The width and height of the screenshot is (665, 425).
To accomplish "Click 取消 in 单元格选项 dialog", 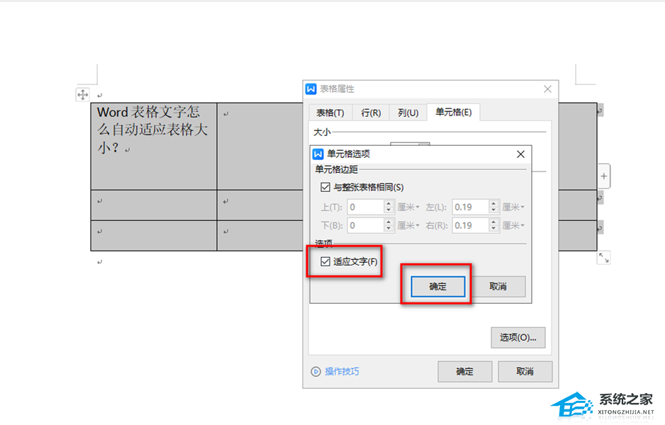I will [x=498, y=286].
